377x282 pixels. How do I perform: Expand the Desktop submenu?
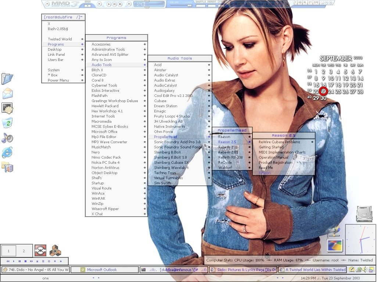[x=63, y=50]
